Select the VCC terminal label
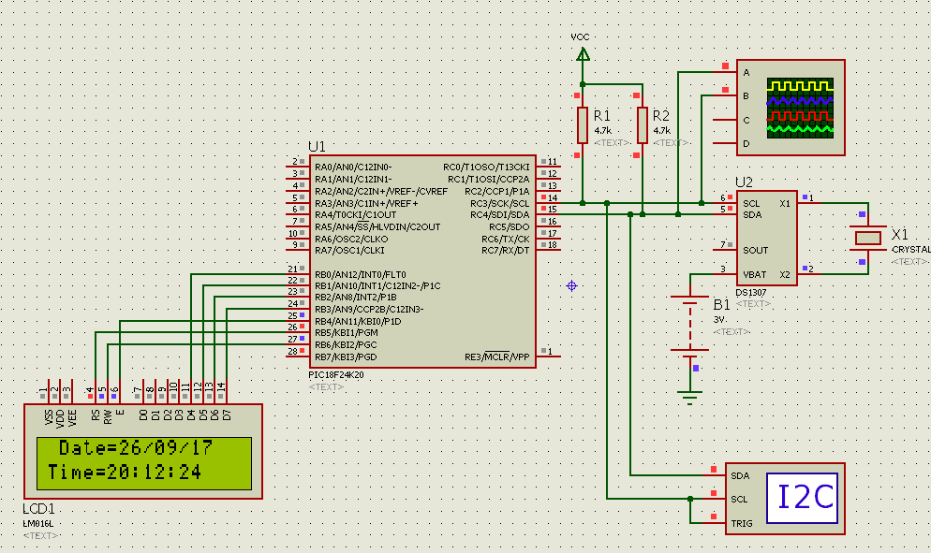Viewport: 931px width, 553px height. click(x=580, y=36)
